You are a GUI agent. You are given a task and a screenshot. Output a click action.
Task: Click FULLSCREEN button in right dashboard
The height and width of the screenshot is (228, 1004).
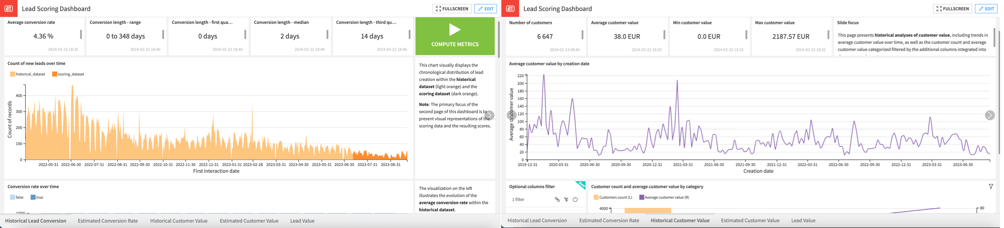click(952, 9)
